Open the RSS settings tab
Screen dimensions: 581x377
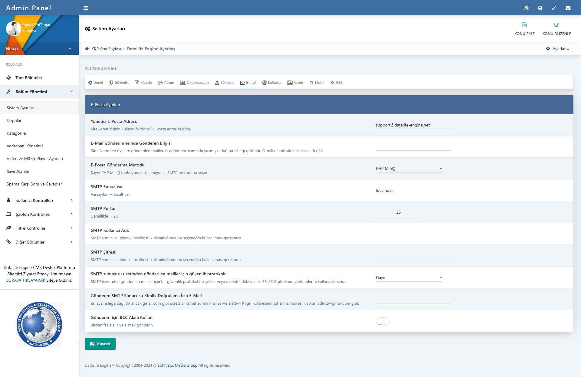click(336, 83)
